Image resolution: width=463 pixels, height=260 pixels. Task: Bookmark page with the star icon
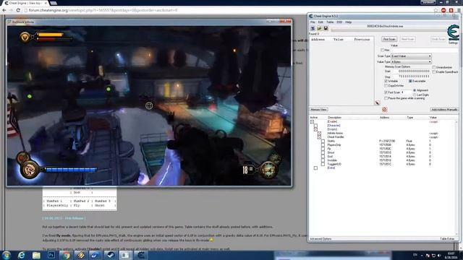click(436, 10)
